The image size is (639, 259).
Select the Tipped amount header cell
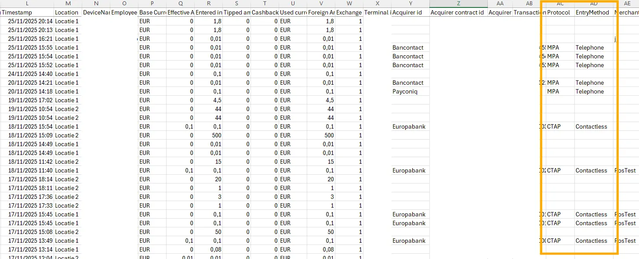click(236, 12)
